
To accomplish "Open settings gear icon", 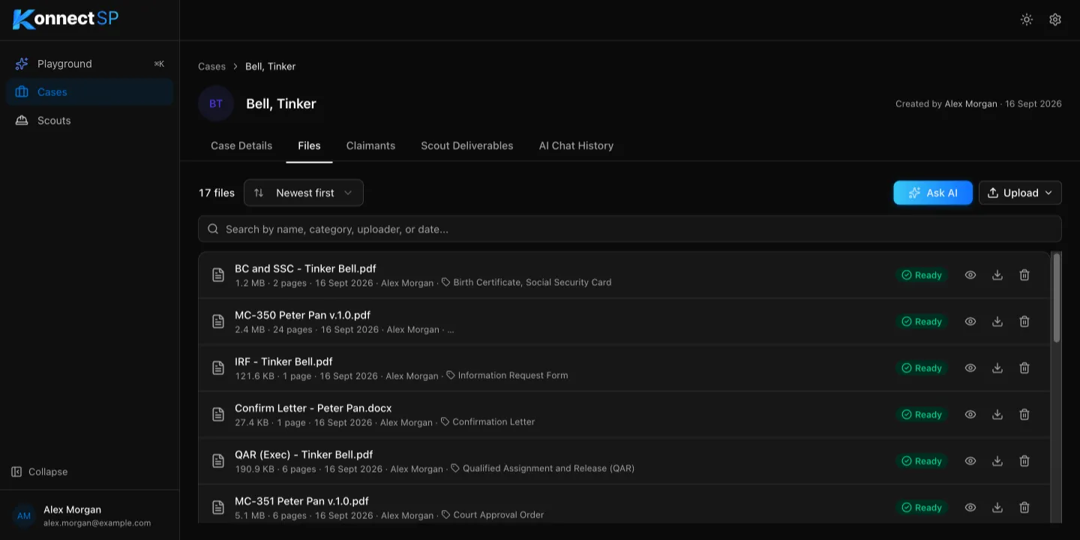I will (1055, 19).
